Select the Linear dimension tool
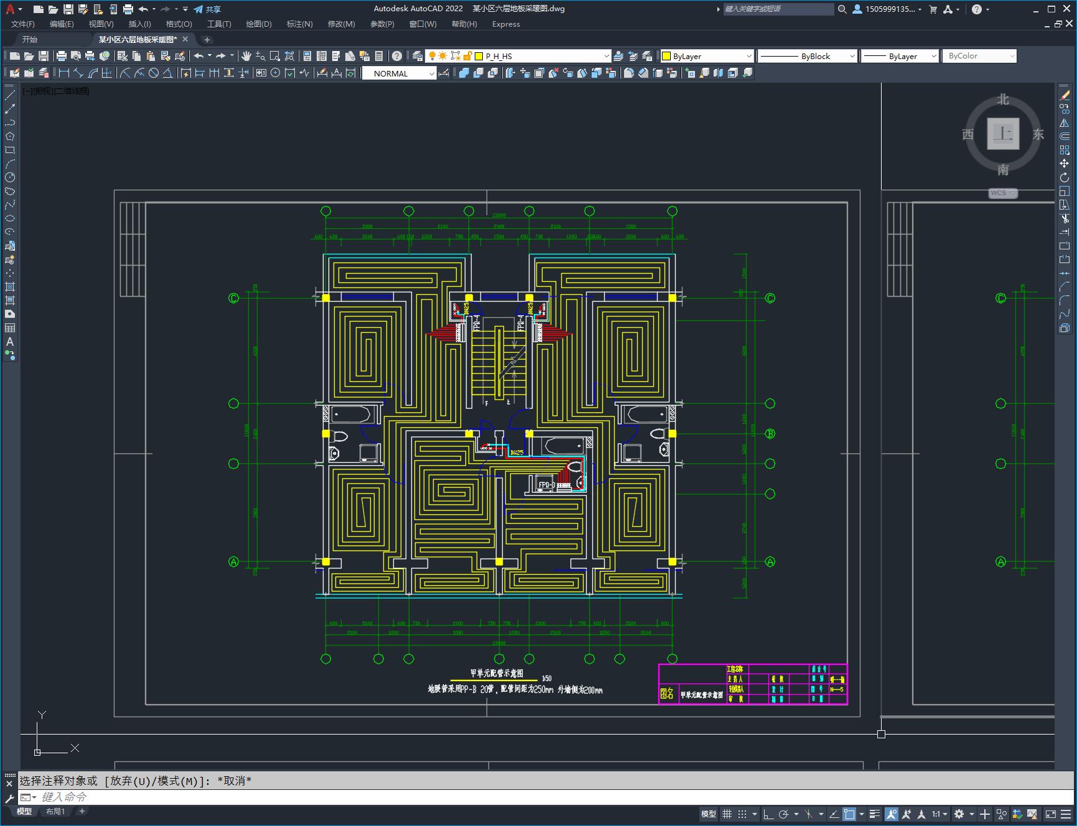1077x826 pixels. click(x=63, y=73)
